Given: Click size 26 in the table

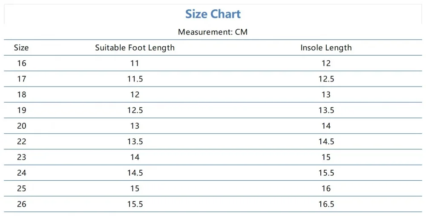Looking at the screenshot, I should (22, 205).
